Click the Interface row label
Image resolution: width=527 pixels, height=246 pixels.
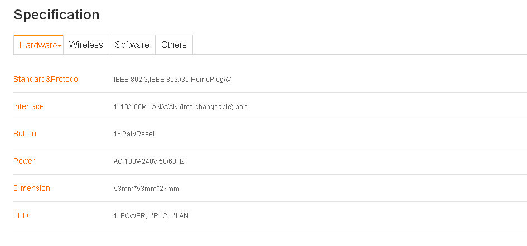tap(28, 106)
